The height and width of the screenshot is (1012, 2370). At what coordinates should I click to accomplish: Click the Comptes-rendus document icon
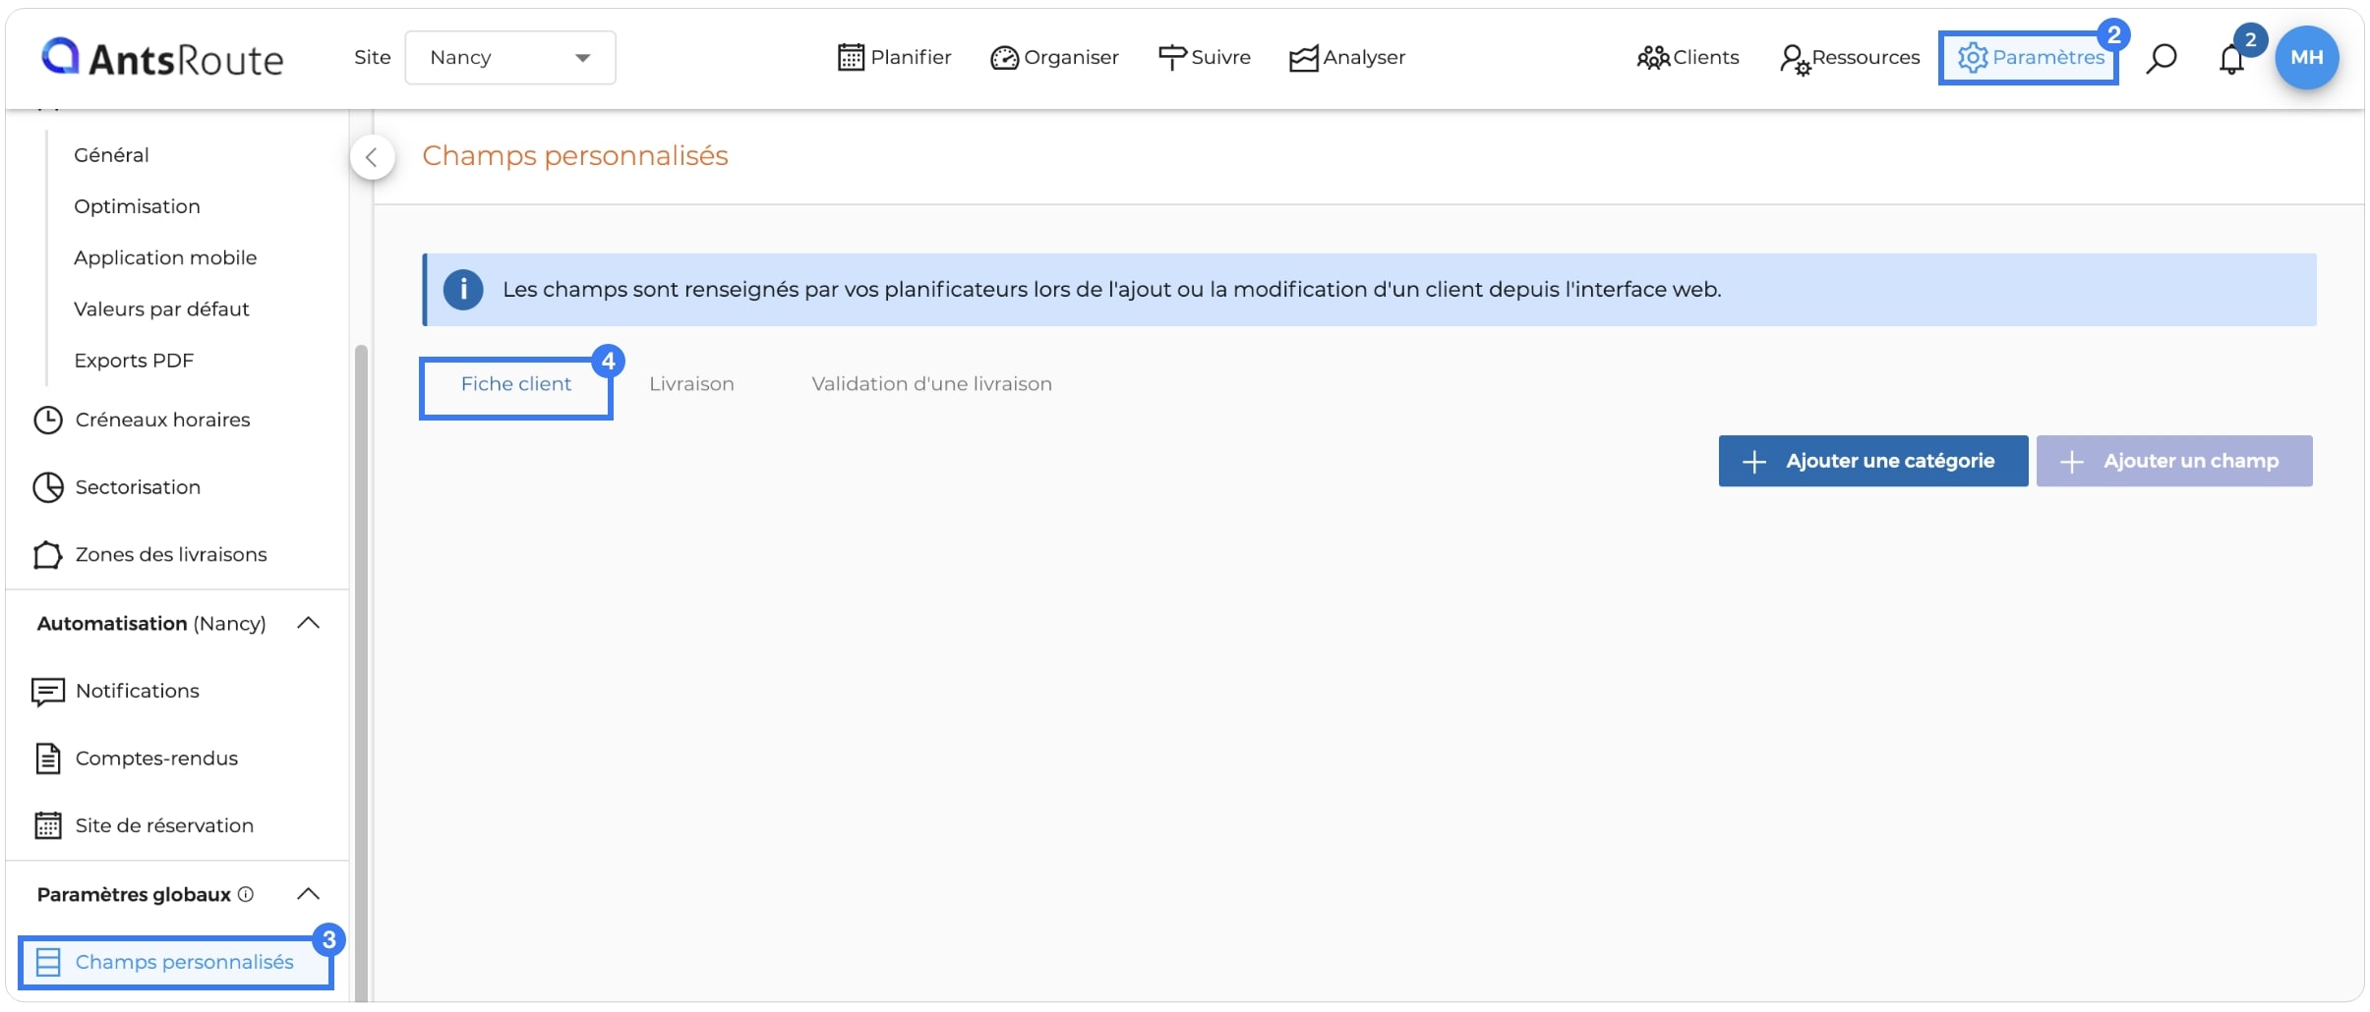point(48,759)
